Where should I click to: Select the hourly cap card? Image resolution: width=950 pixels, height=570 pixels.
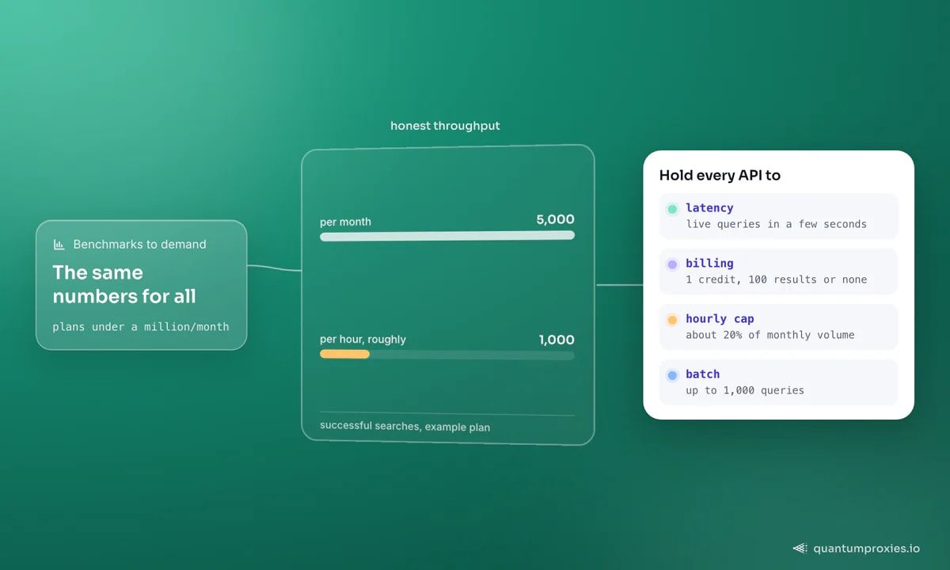[x=778, y=327]
